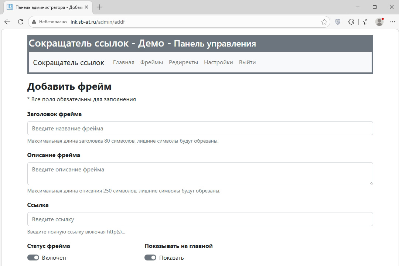Click the 'Сокращатель ссылок' brand link
Image resolution: width=399 pixels, height=266 pixels.
click(68, 62)
